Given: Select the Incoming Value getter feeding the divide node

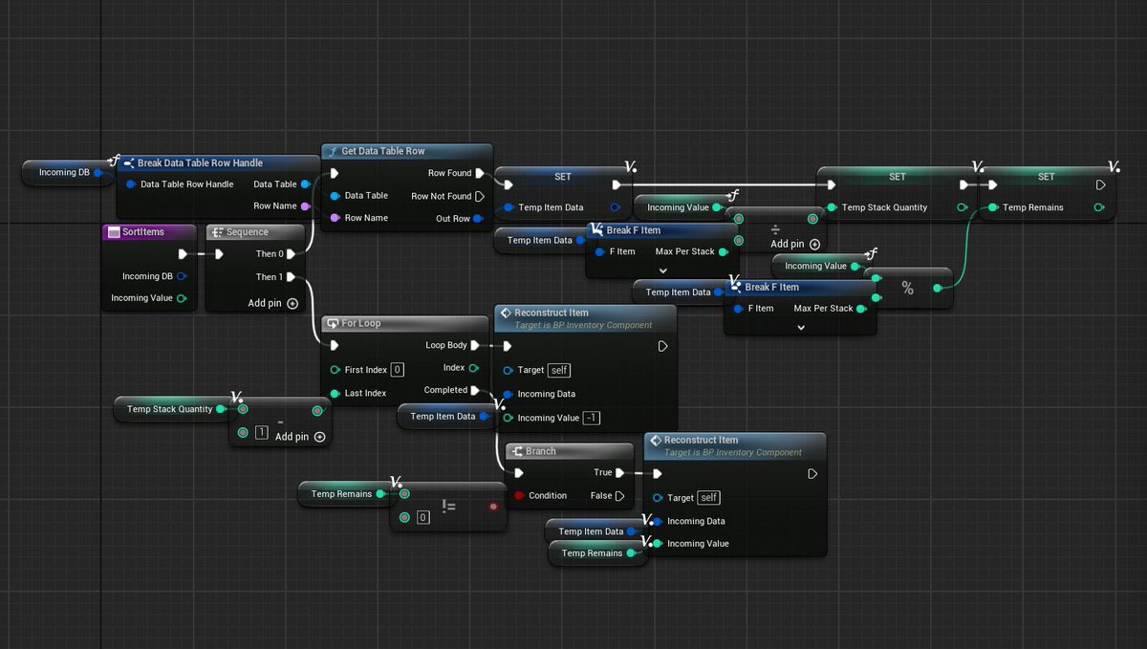Looking at the screenshot, I should click(x=684, y=207).
